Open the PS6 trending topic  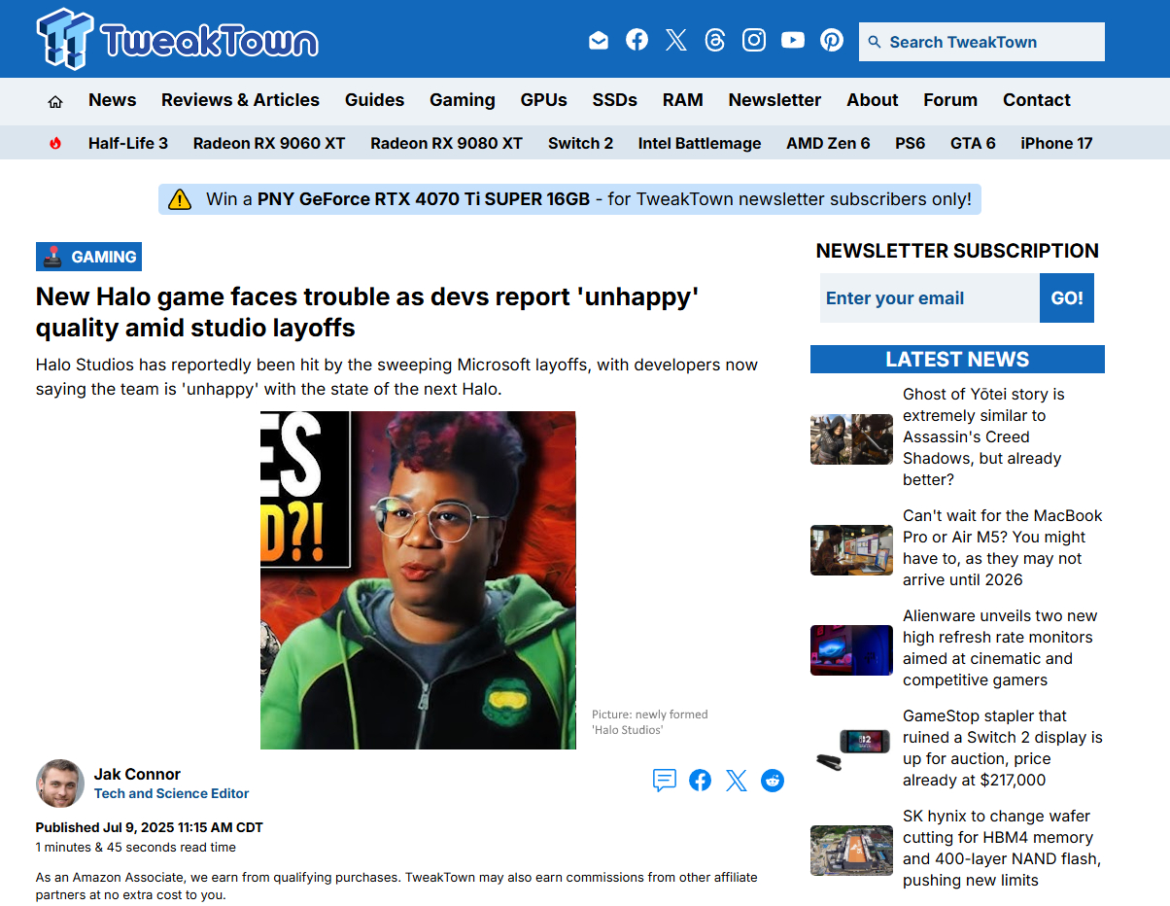[x=911, y=143]
